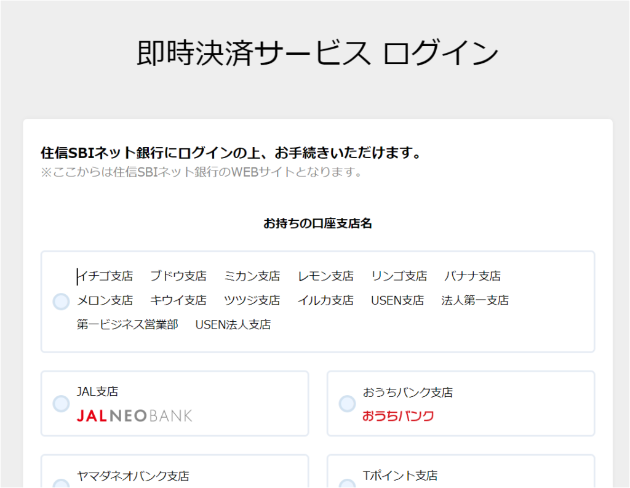Screen dimensions: 630x488
Task: Select the USEN法人支店 branch
Action: (x=233, y=324)
